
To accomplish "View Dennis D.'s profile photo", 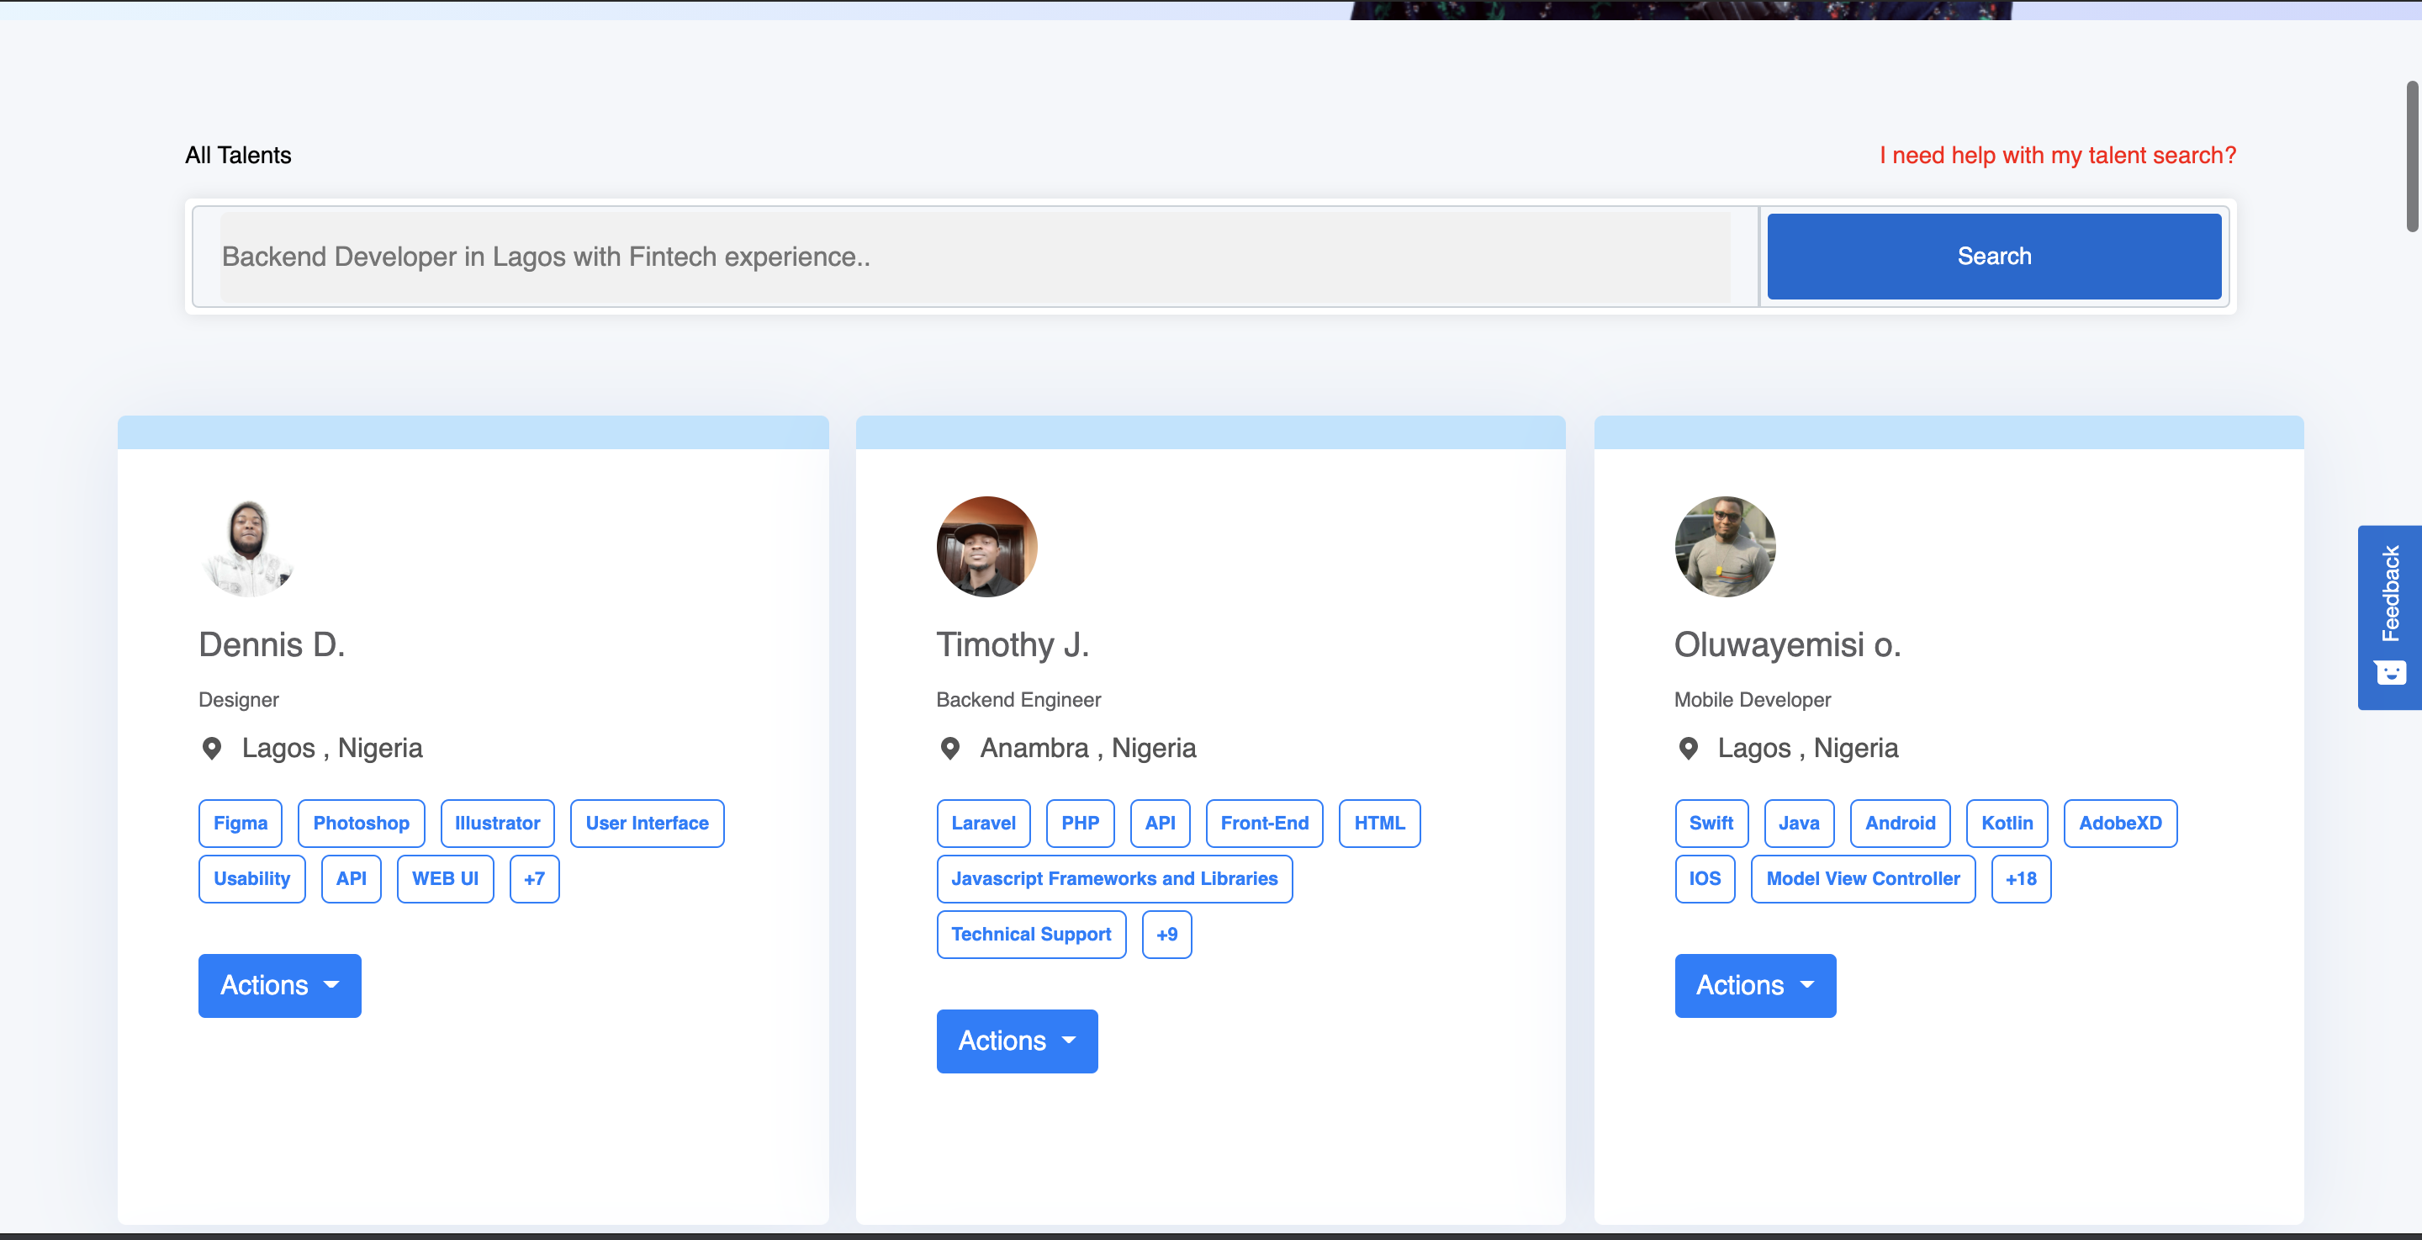I will (x=248, y=547).
